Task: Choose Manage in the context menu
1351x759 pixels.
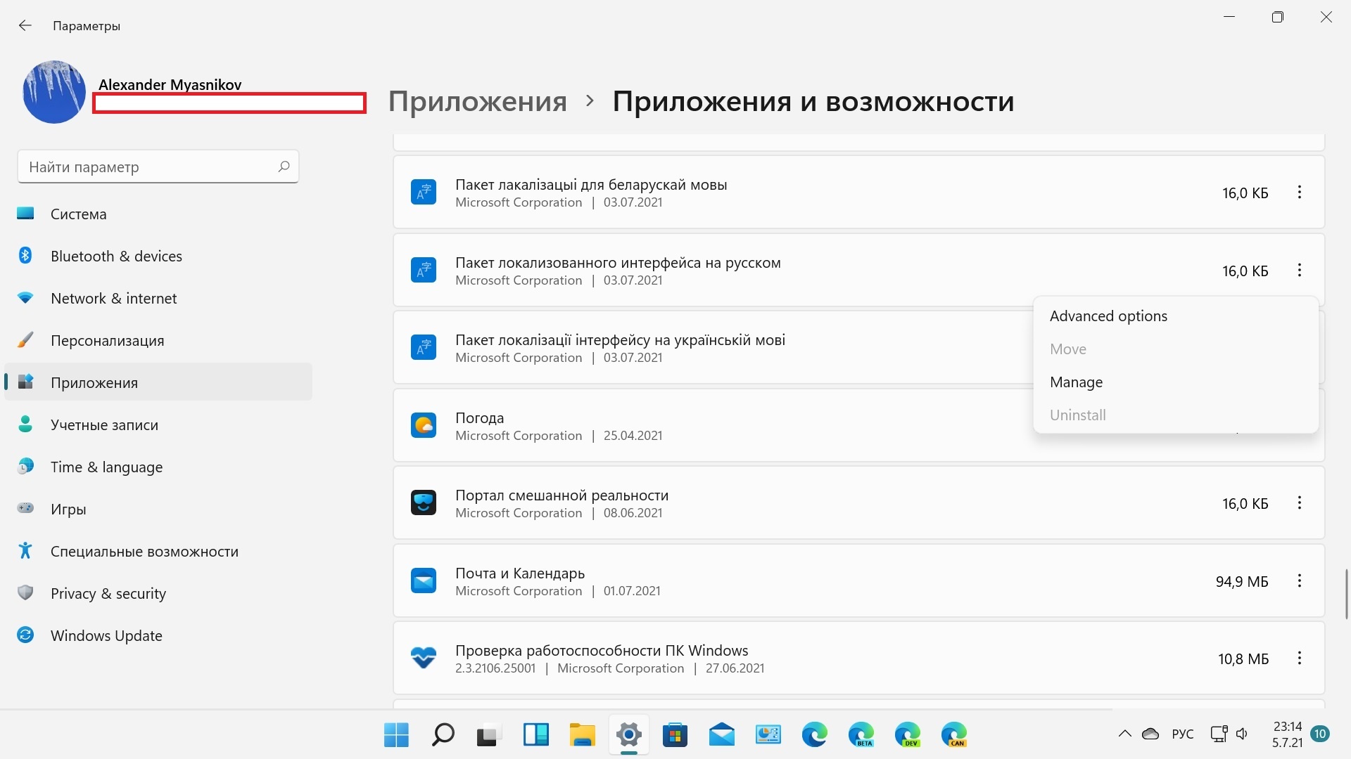Action: click(x=1176, y=382)
